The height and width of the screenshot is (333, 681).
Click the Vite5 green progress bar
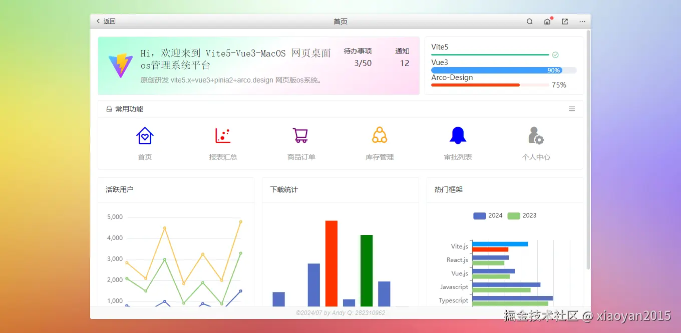tap(490, 54)
